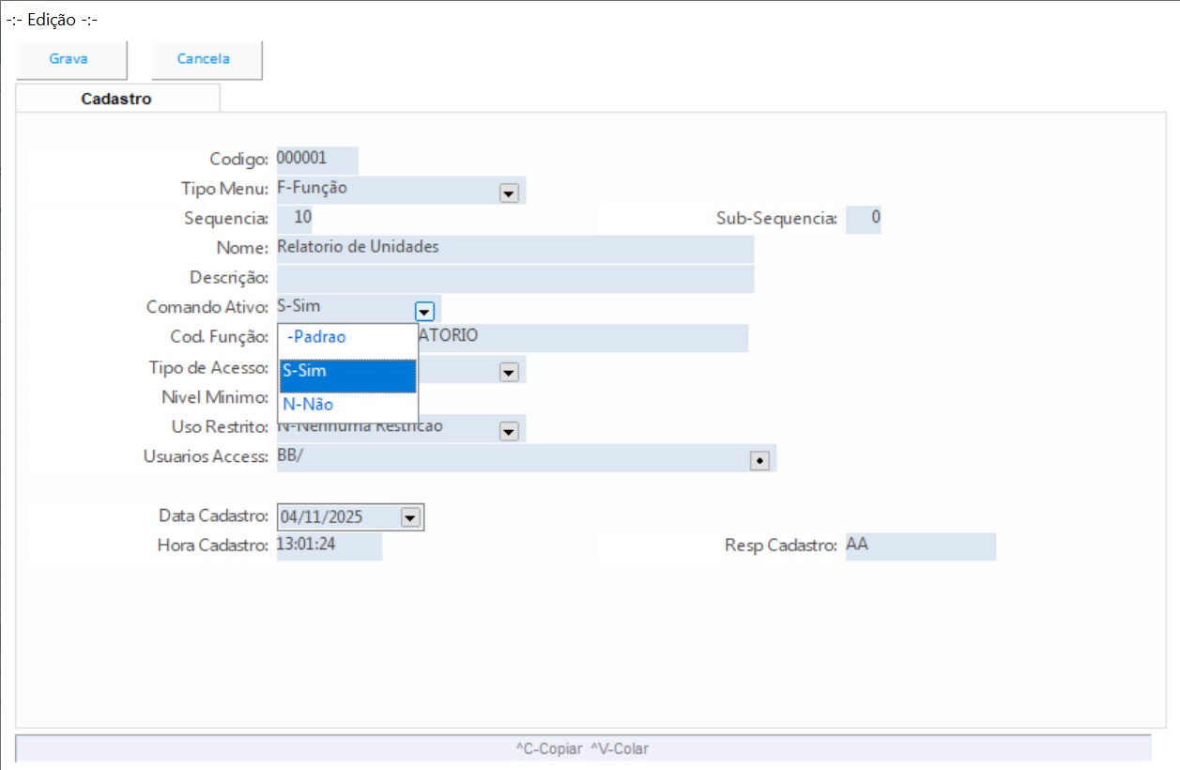The image size is (1180, 770).
Task: Collapse the Comando Ativo dropdown arrow
Action: pyautogui.click(x=424, y=311)
